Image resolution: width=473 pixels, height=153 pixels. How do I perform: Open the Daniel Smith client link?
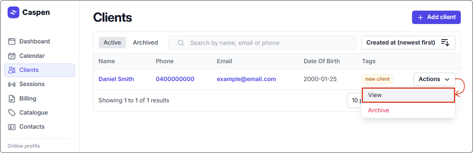click(x=116, y=79)
